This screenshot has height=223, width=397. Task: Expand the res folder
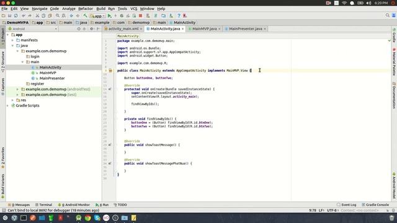coord(12,100)
